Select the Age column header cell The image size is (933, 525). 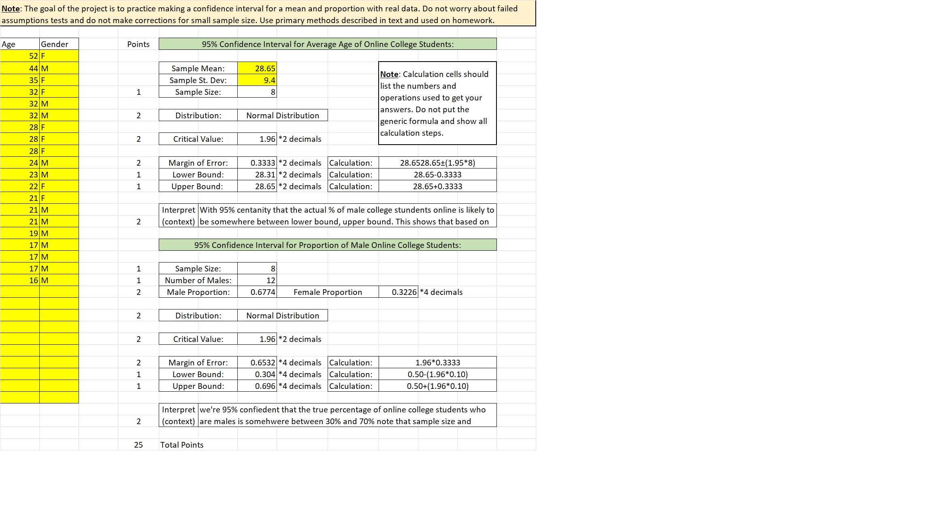(9, 44)
